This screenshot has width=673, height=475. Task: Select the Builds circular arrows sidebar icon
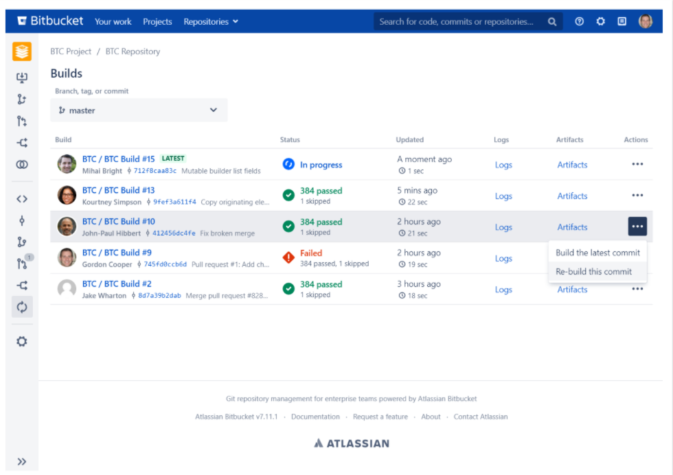[x=22, y=308]
